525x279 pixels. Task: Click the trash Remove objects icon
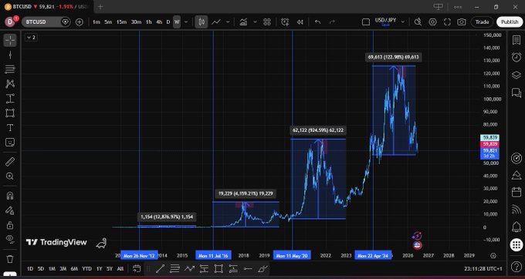click(10, 259)
